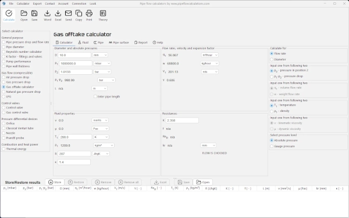Switch to the Calculator tab
Viewport: 349px width, 218px height.
click(x=64, y=42)
